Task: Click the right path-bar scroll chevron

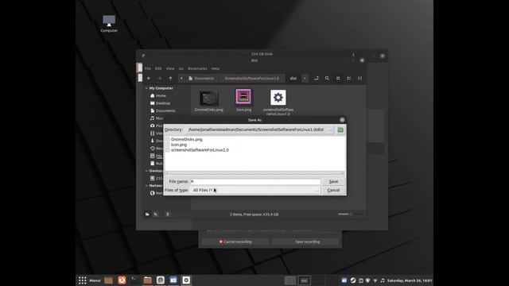Action: (305, 78)
